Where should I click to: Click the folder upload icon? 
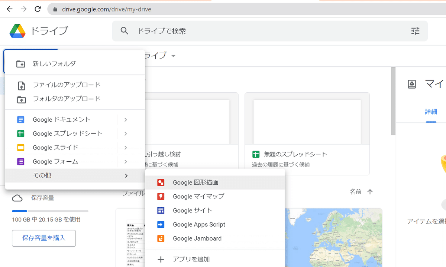tap(22, 99)
